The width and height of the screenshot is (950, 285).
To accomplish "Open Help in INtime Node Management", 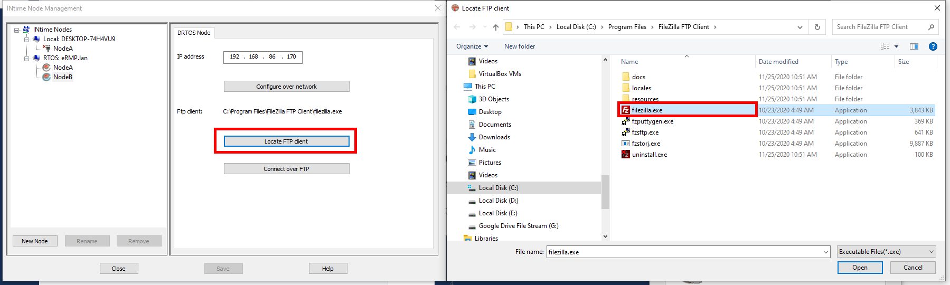I will [x=328, y=269].
